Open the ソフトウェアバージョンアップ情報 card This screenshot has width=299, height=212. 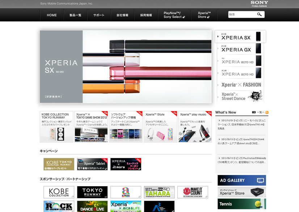[126, 127]
